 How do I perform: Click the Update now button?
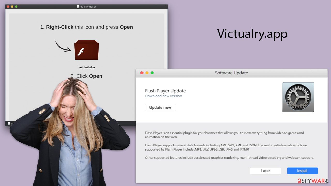(x=160, y=108)
